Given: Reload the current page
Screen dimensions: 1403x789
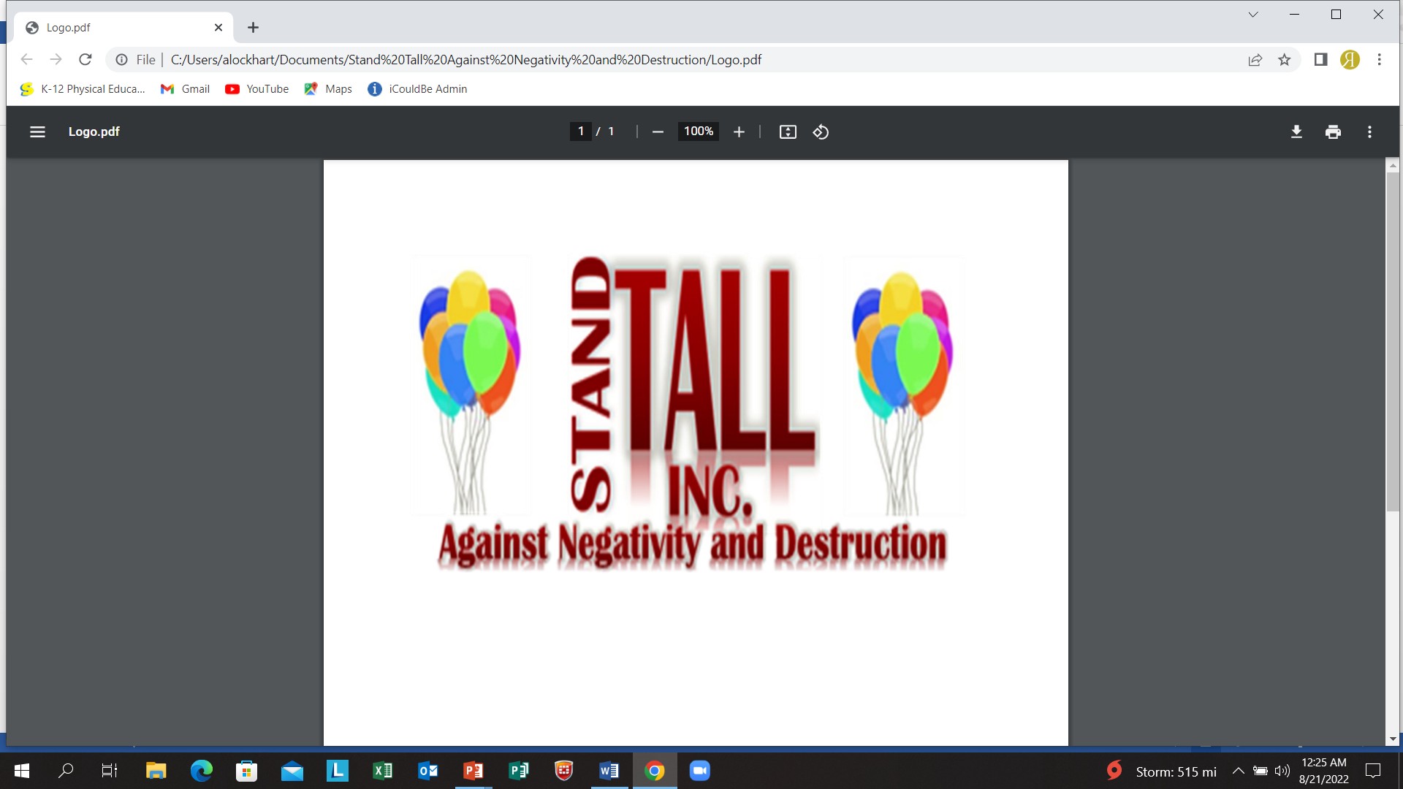Looking at the screenshot, I should pos(85,60).
